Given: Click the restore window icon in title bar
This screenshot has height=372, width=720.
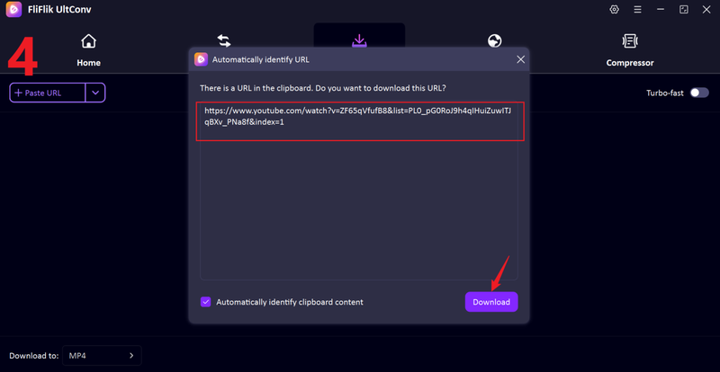Looking at the screenshot, I should [684, 9].
